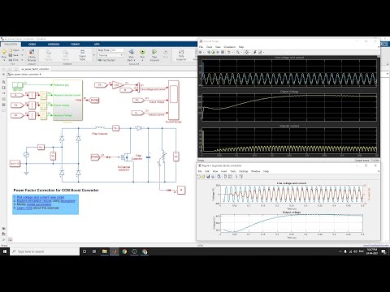This screenshot has height=292, width=390.
Task: Open the simulation mode Normal dropdown
Action: point(110,55)
